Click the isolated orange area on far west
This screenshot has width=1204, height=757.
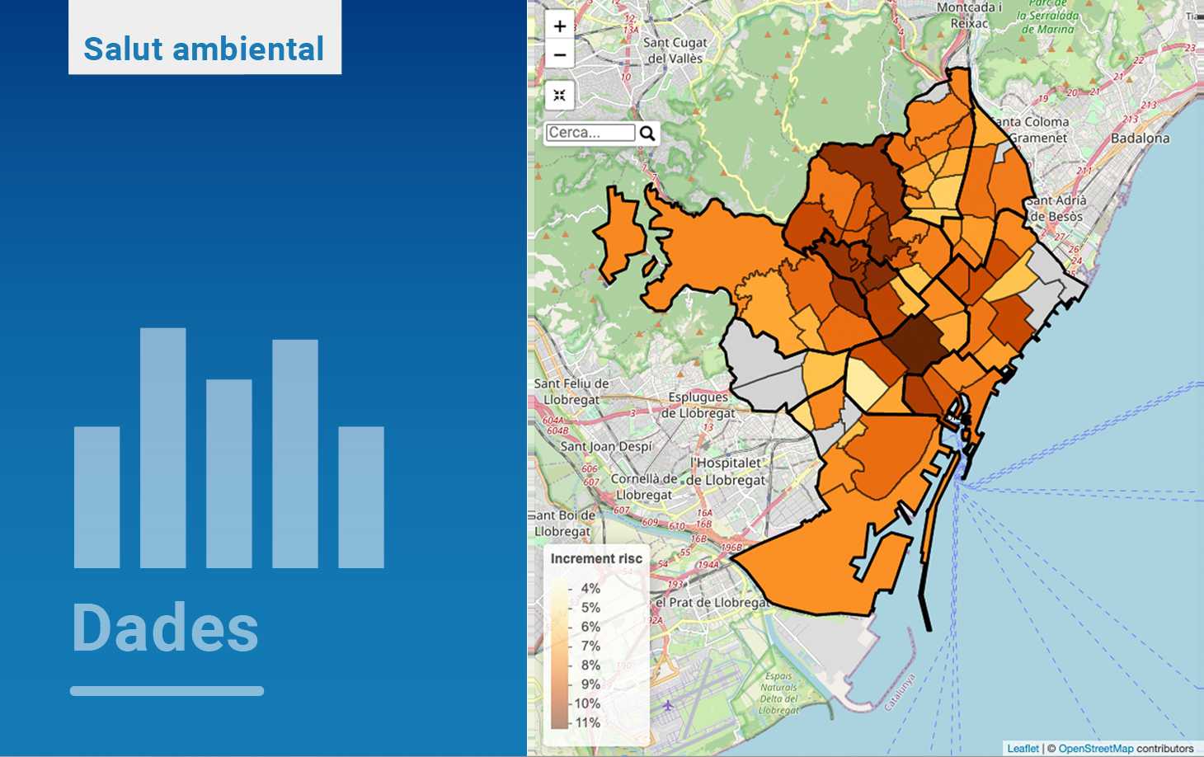[x=618, y=233]
